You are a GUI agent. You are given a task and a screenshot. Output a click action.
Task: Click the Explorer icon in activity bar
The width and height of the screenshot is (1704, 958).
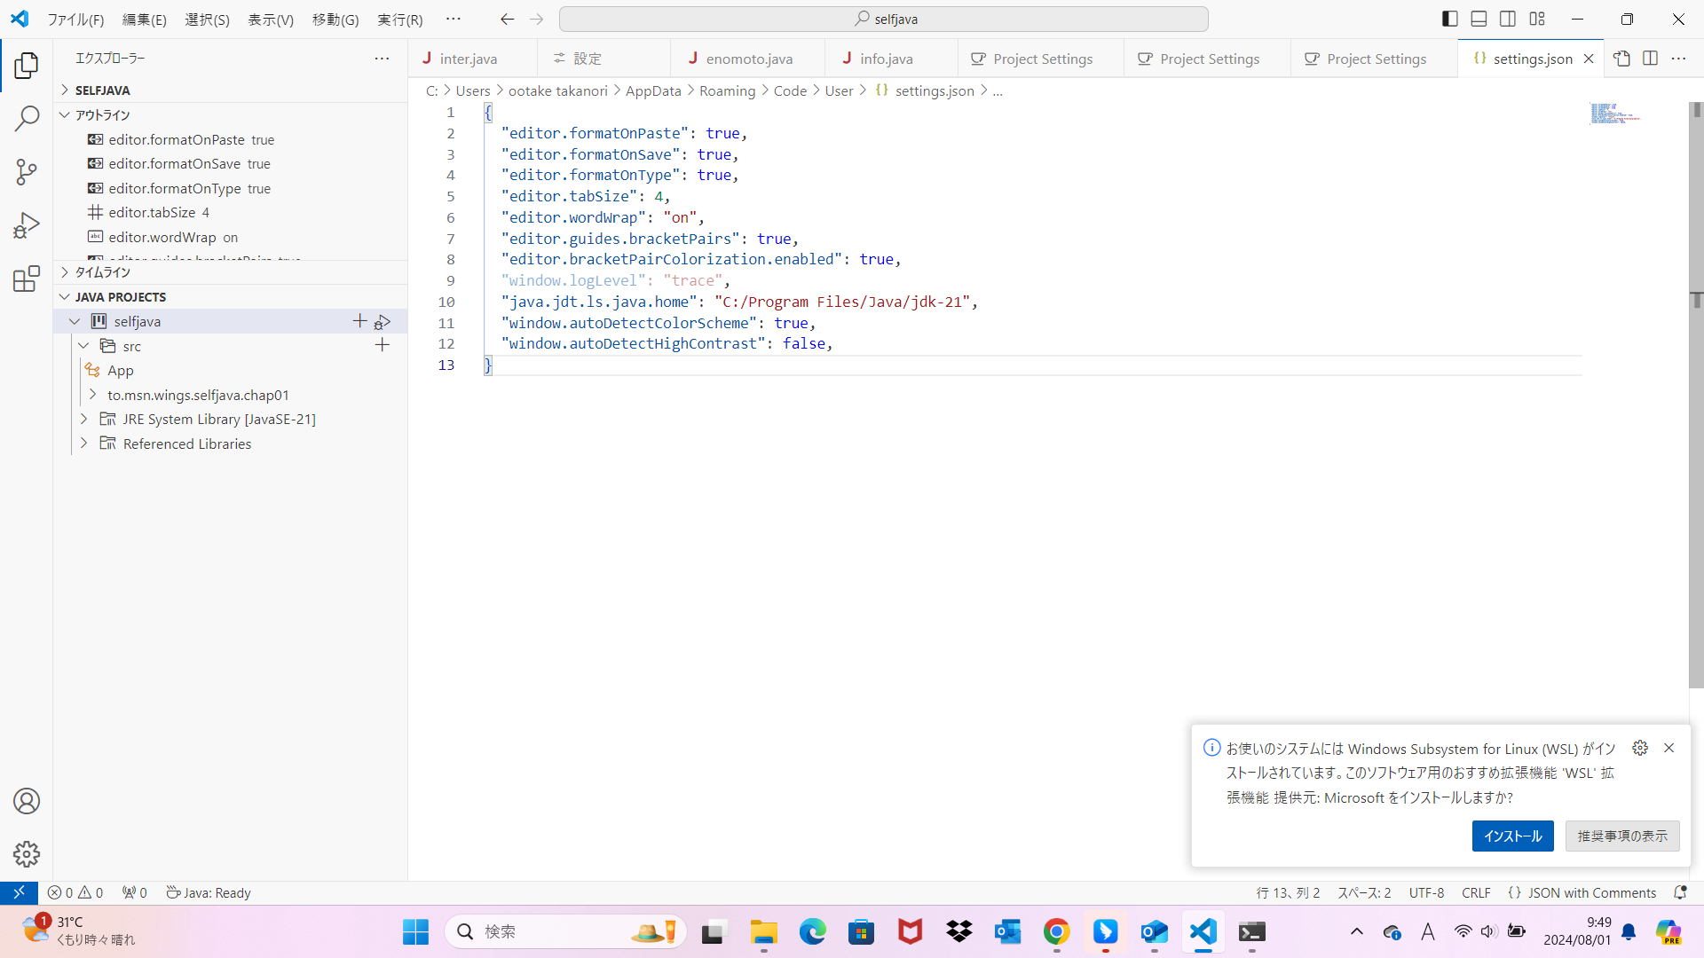pos(26,66)
